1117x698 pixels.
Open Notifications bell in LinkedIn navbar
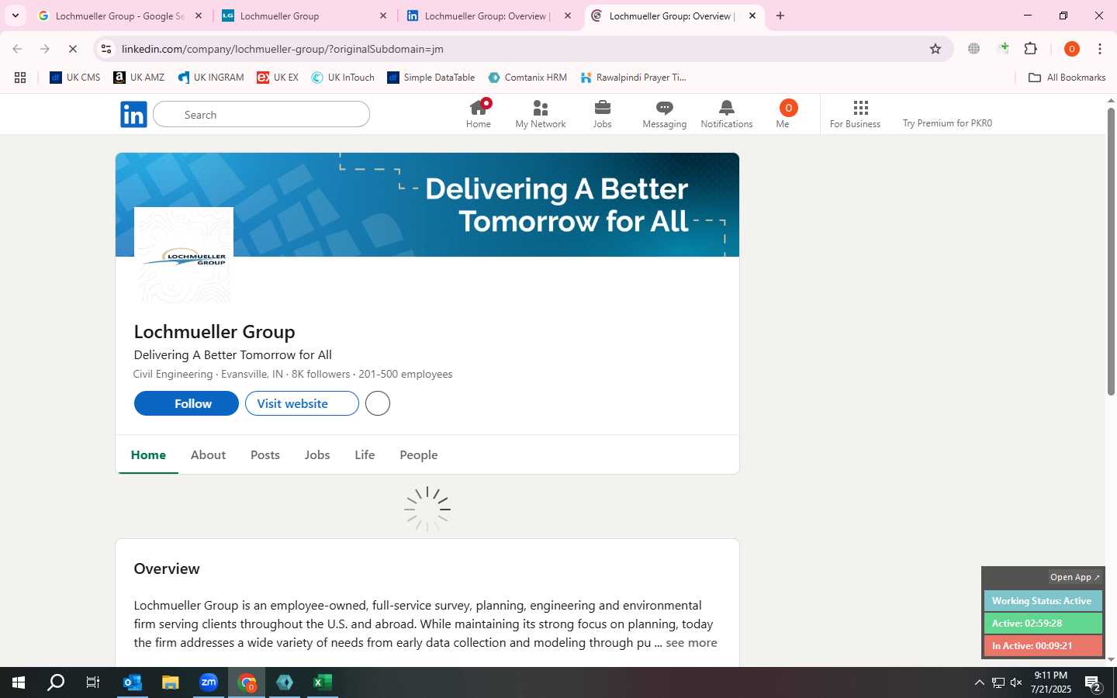[x=727, y=114]
